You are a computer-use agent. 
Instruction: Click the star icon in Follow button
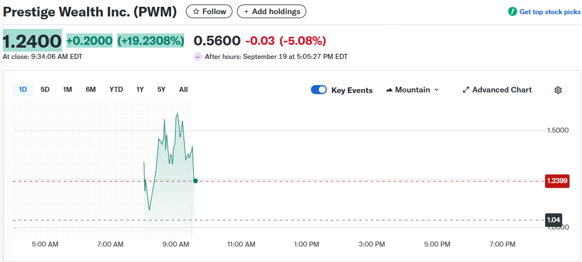tap(196, 11)
